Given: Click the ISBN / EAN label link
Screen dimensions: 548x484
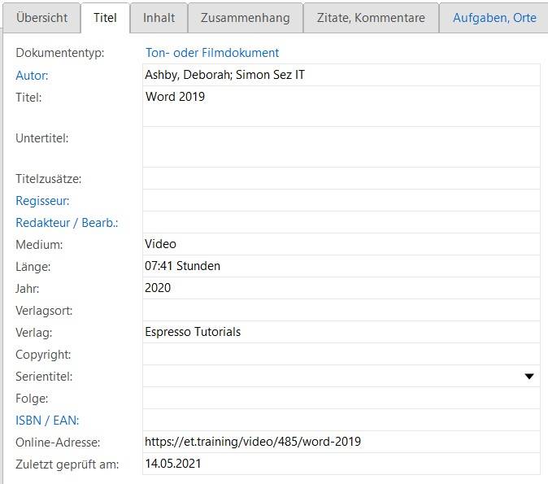Looking at the screenshot, I should [x=47, y=421].
